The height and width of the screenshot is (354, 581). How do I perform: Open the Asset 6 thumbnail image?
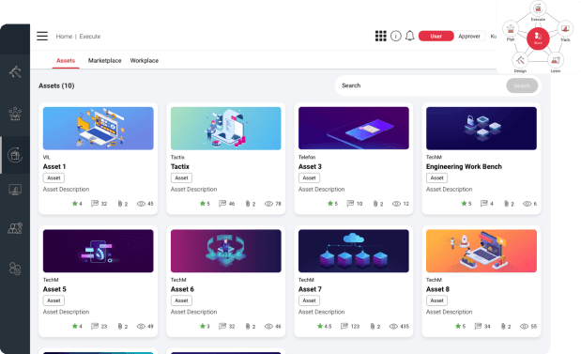point(225,251)
